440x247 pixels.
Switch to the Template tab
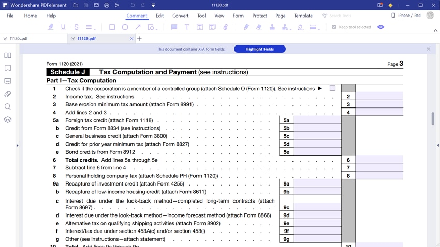pyautogui.click(x=303, y=16)
